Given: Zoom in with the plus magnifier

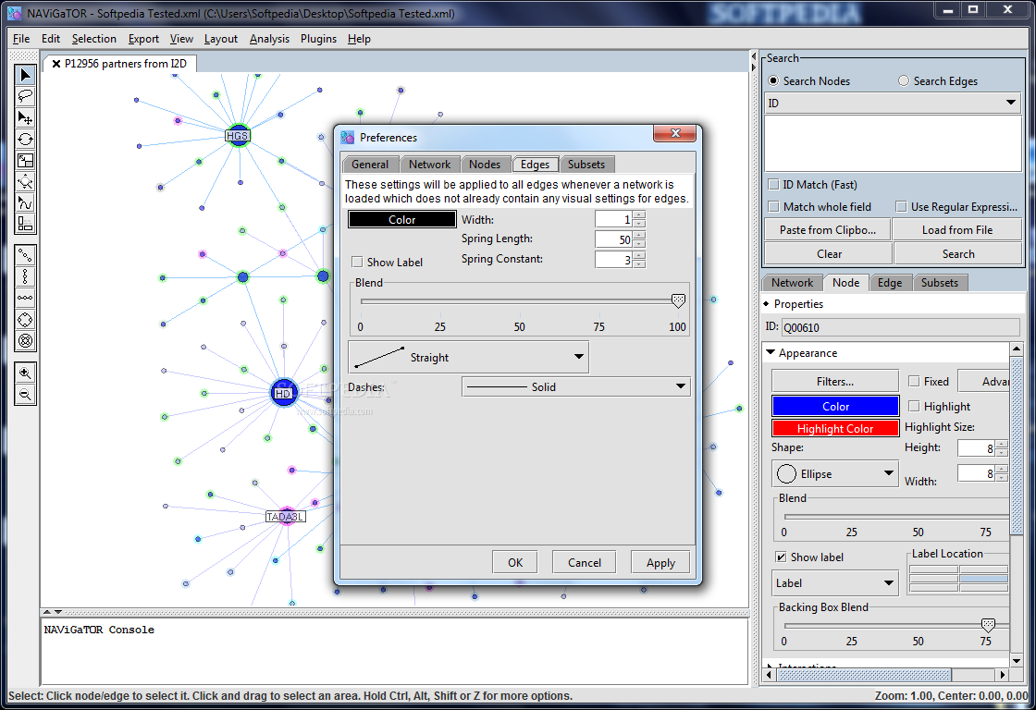Looking at the screenshot, I should 25,373.
